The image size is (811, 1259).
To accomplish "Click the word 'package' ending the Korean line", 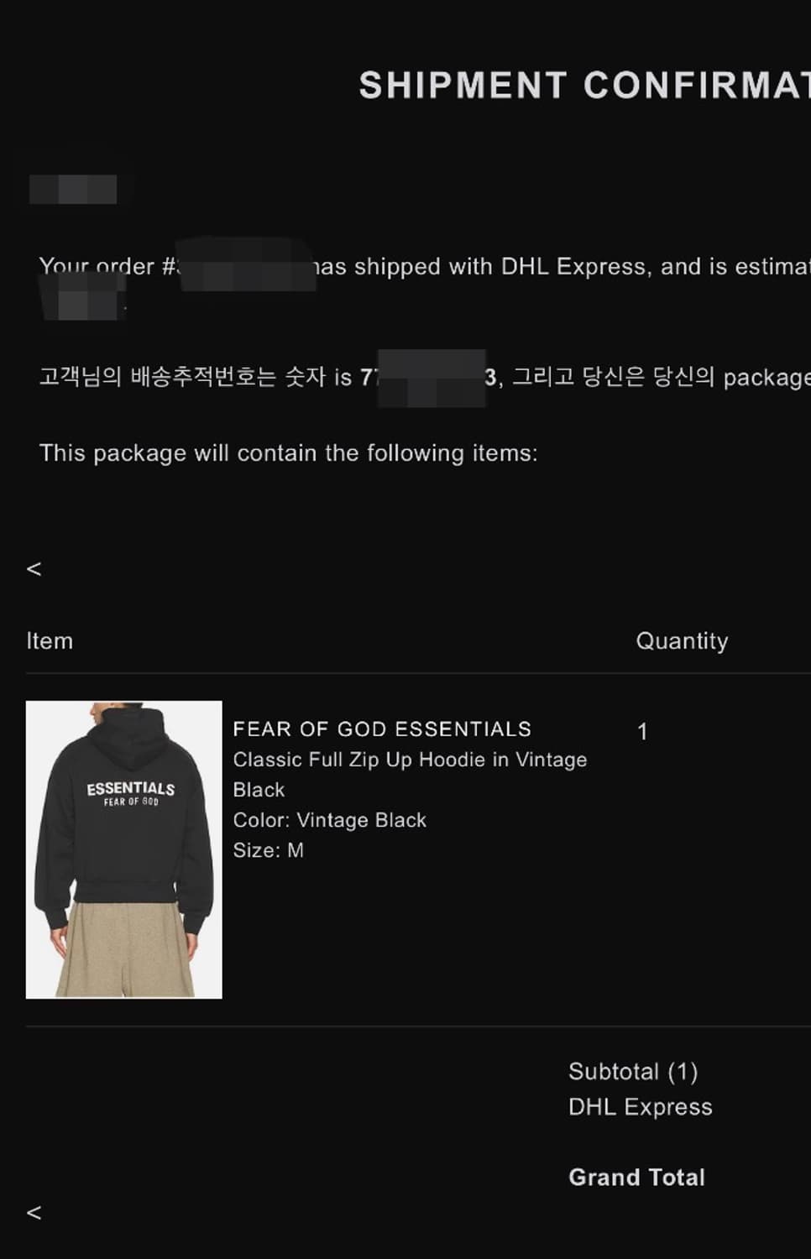I will pyautogui.click(x=766, y=378).
